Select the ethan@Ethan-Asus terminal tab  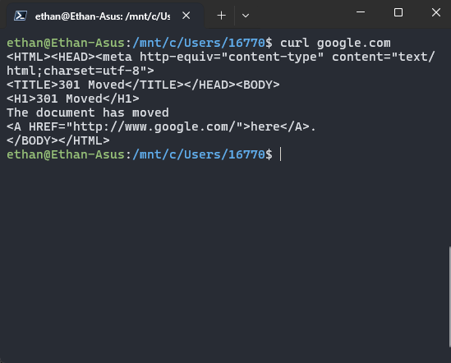[104, 16]
